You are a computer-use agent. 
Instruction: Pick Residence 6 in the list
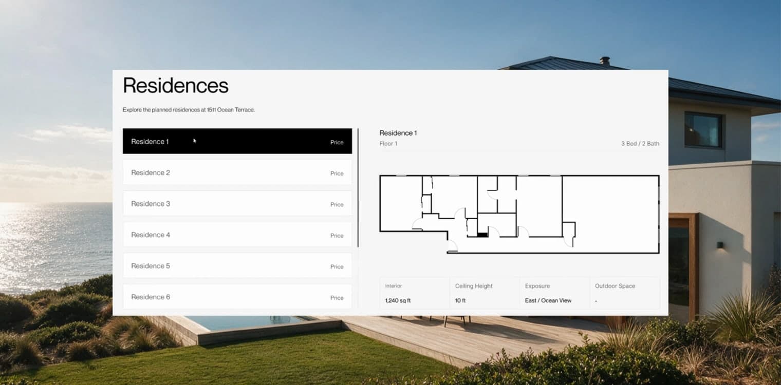pos(237,296)
